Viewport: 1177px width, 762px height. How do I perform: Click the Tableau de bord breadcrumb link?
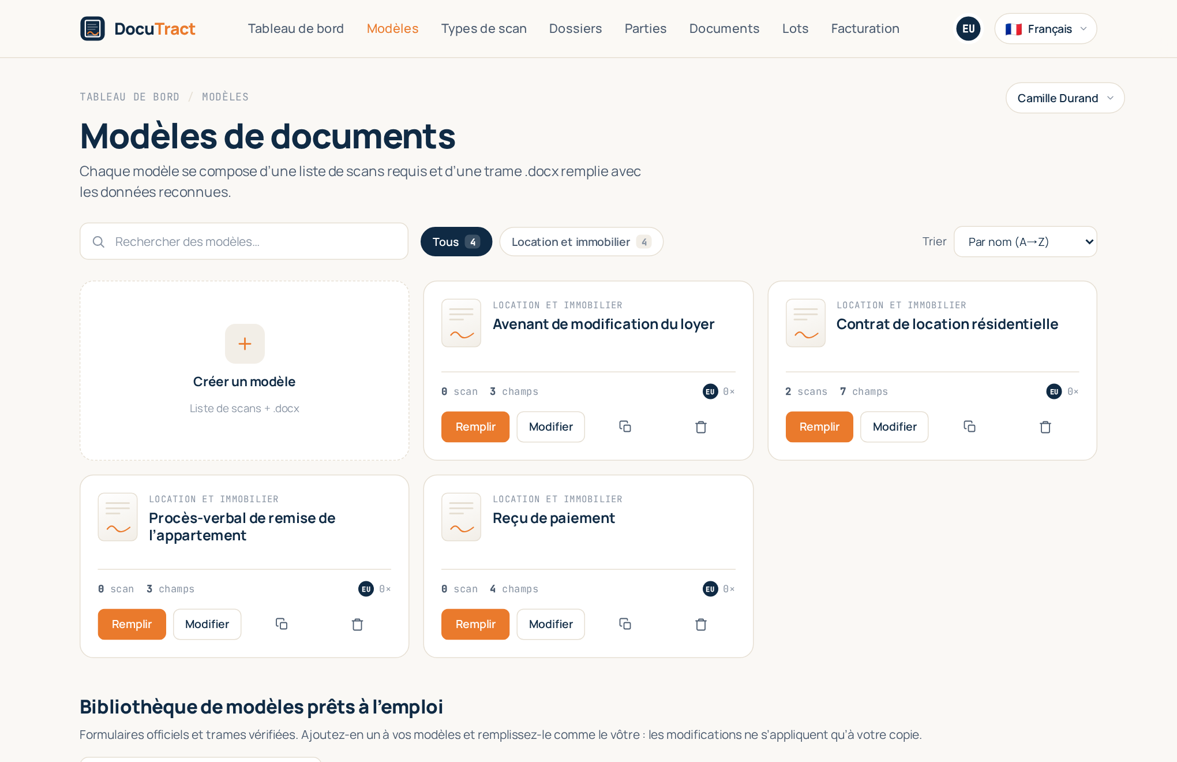(129, 97)
